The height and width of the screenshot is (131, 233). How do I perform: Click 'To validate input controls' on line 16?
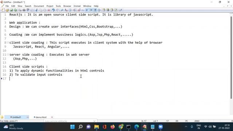click(x=39, y=75)
